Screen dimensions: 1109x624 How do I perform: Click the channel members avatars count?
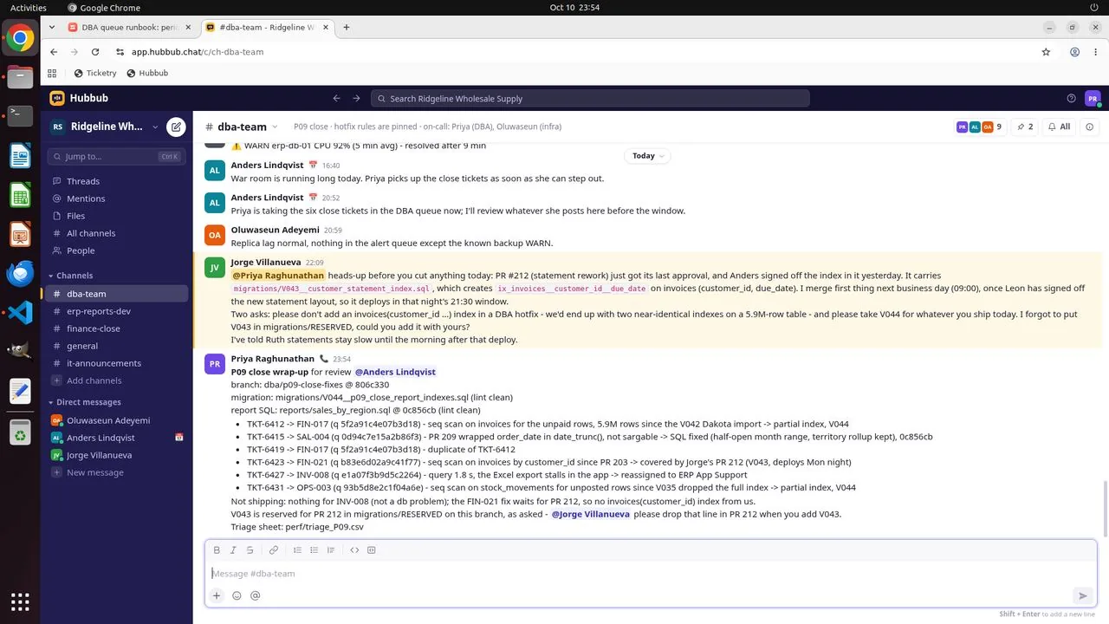pyautogui.click(x=980, y=127)
